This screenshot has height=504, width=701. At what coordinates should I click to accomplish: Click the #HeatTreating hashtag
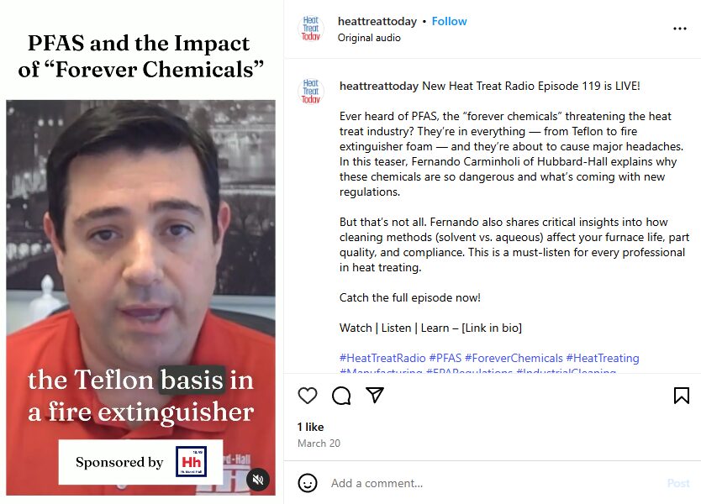pos(603,358)
